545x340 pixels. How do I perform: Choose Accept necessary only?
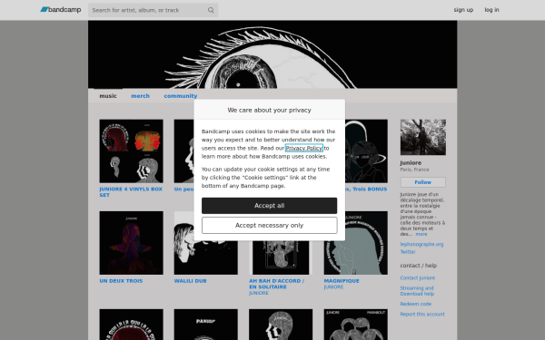(270, 226)
